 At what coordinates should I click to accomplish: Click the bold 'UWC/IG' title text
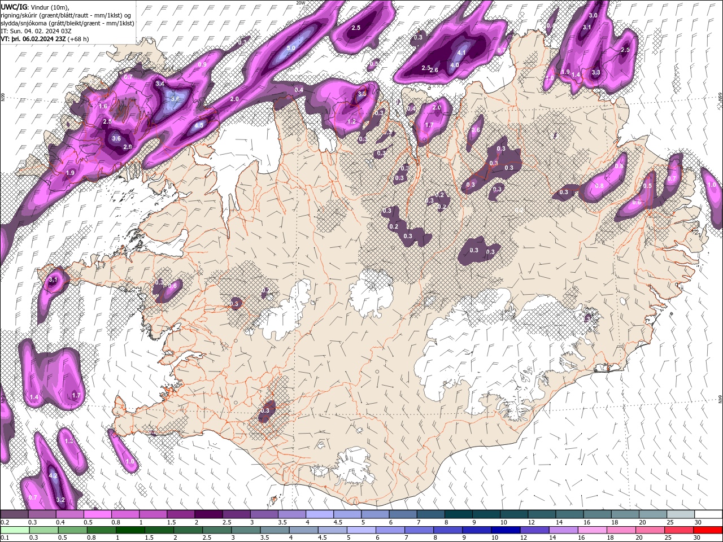click(13, 6)
